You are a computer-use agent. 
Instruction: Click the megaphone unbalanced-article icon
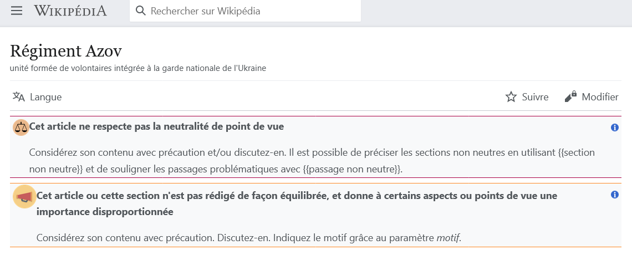click(23, 197)
